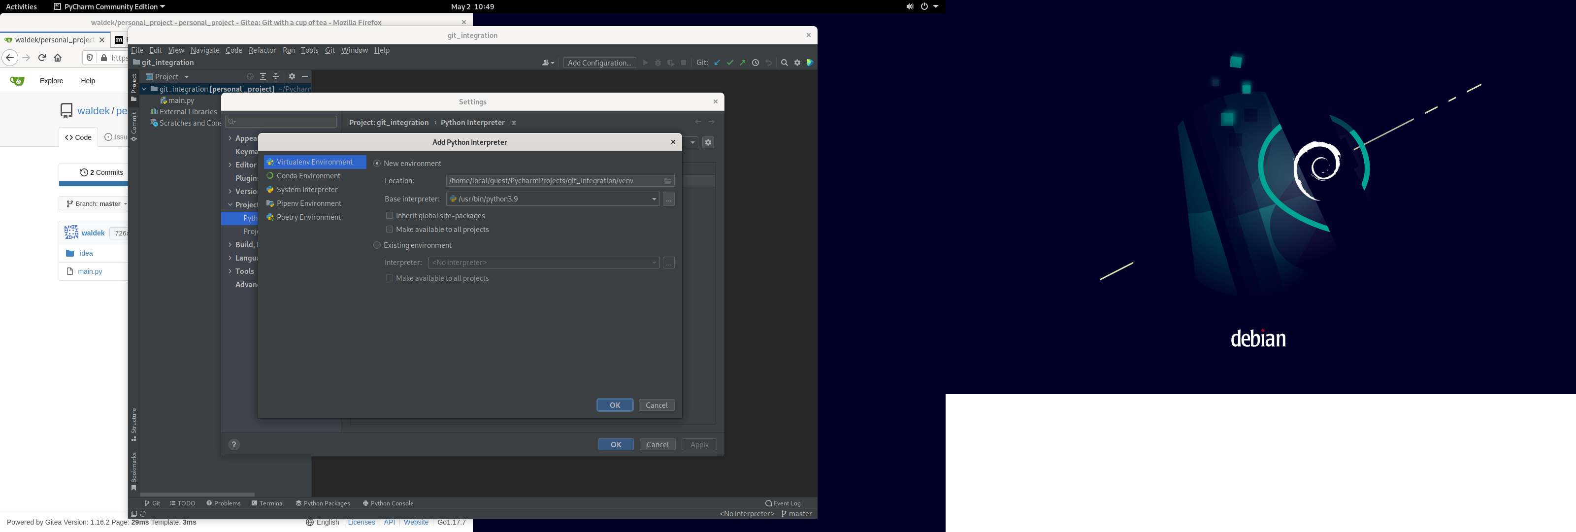Click OK to confirm interpreter selection
The image size is (1576, 532).
[x=614, y=404]
